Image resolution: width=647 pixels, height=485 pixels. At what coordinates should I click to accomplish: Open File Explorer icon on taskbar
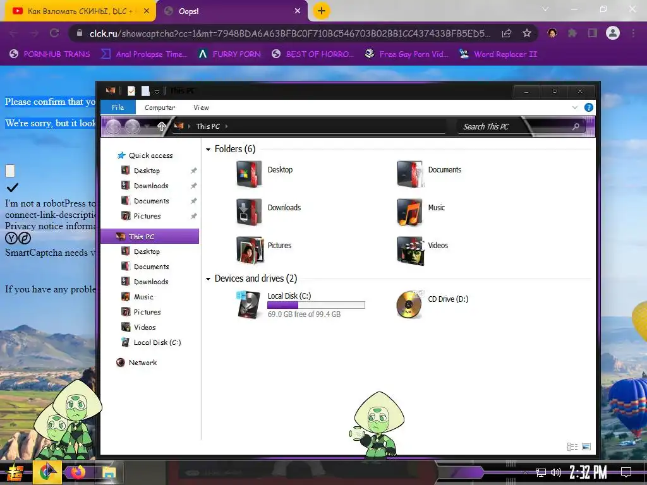pyautogui.click(x=109, y=472)
